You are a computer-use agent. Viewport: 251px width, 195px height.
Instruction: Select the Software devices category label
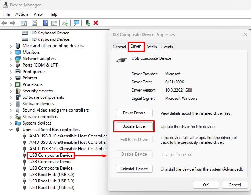click(38, 104)
